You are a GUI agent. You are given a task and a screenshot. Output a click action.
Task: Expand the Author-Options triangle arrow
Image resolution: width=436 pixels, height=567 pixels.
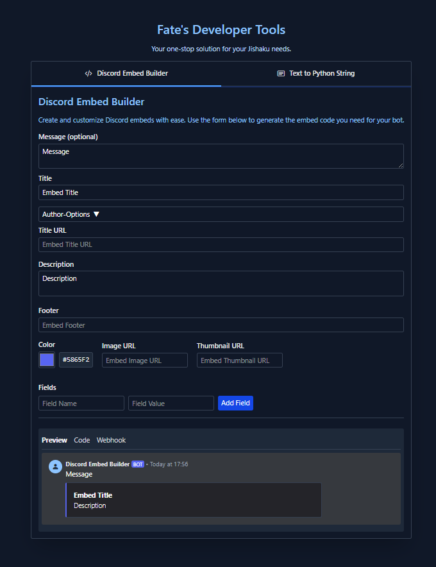pyautogui.click(x=96, y=214)
